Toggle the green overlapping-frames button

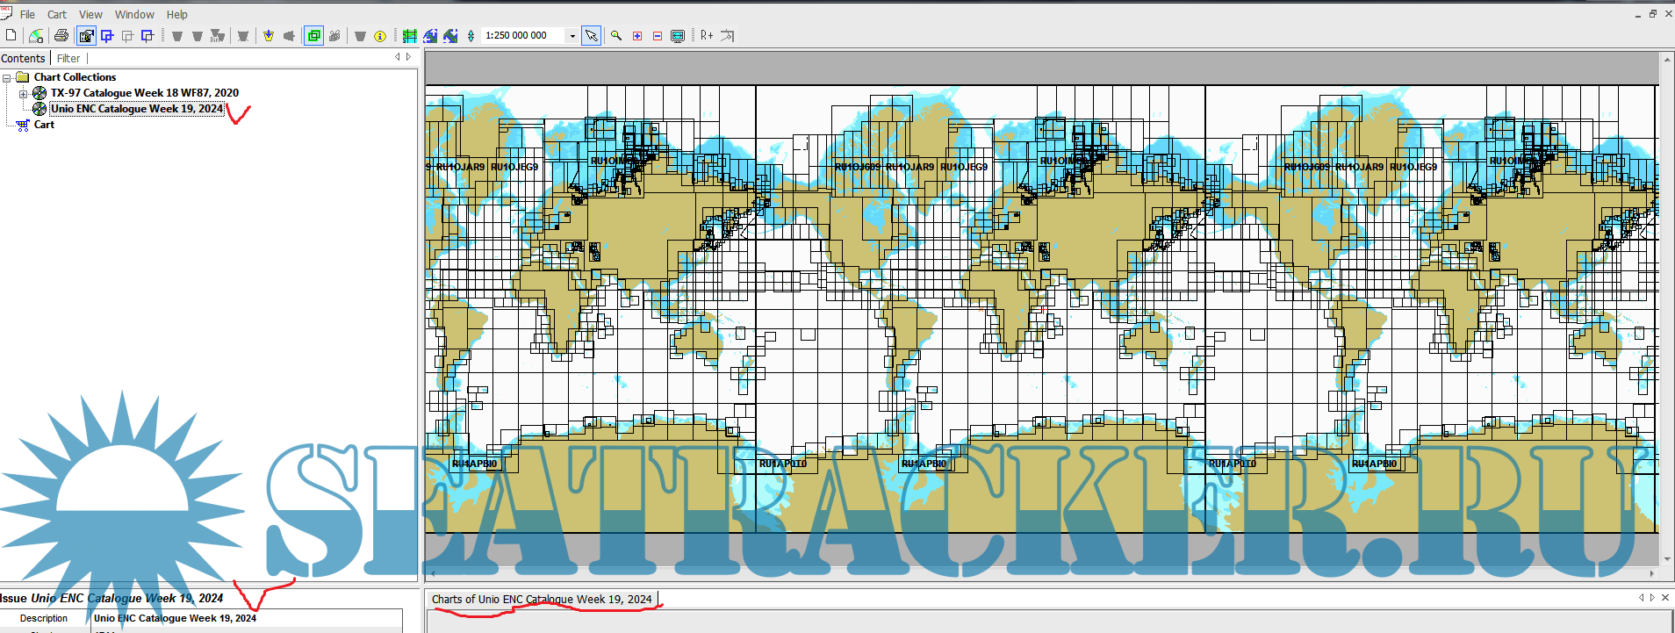[x=313, y=36]
